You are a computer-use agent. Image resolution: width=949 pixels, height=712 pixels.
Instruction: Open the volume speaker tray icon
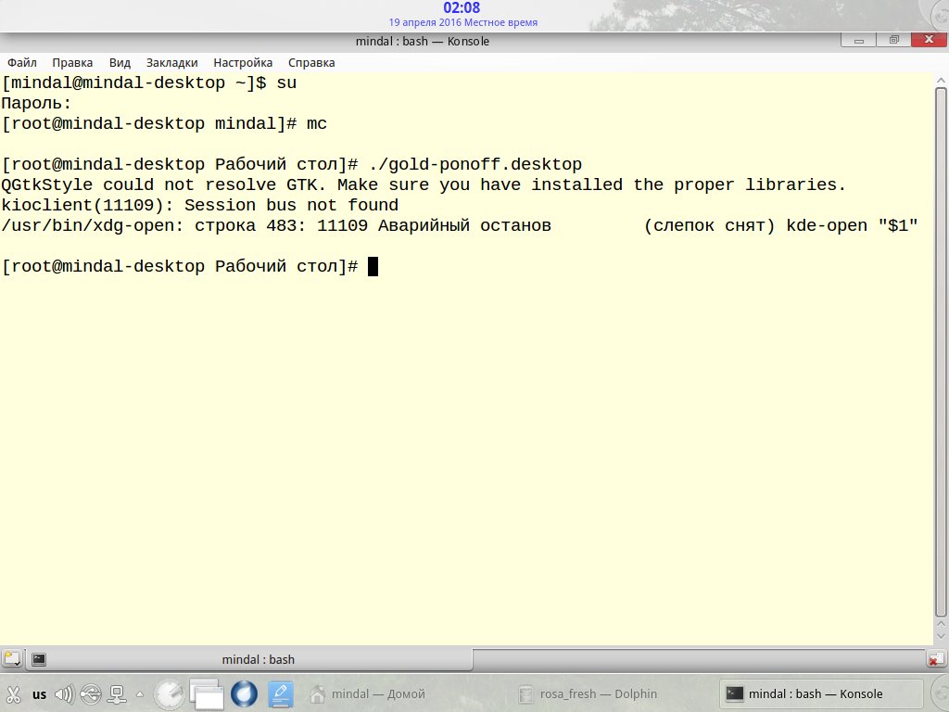coord(64,693)
